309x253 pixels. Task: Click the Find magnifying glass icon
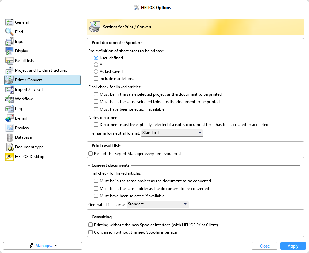coord(10,32)
